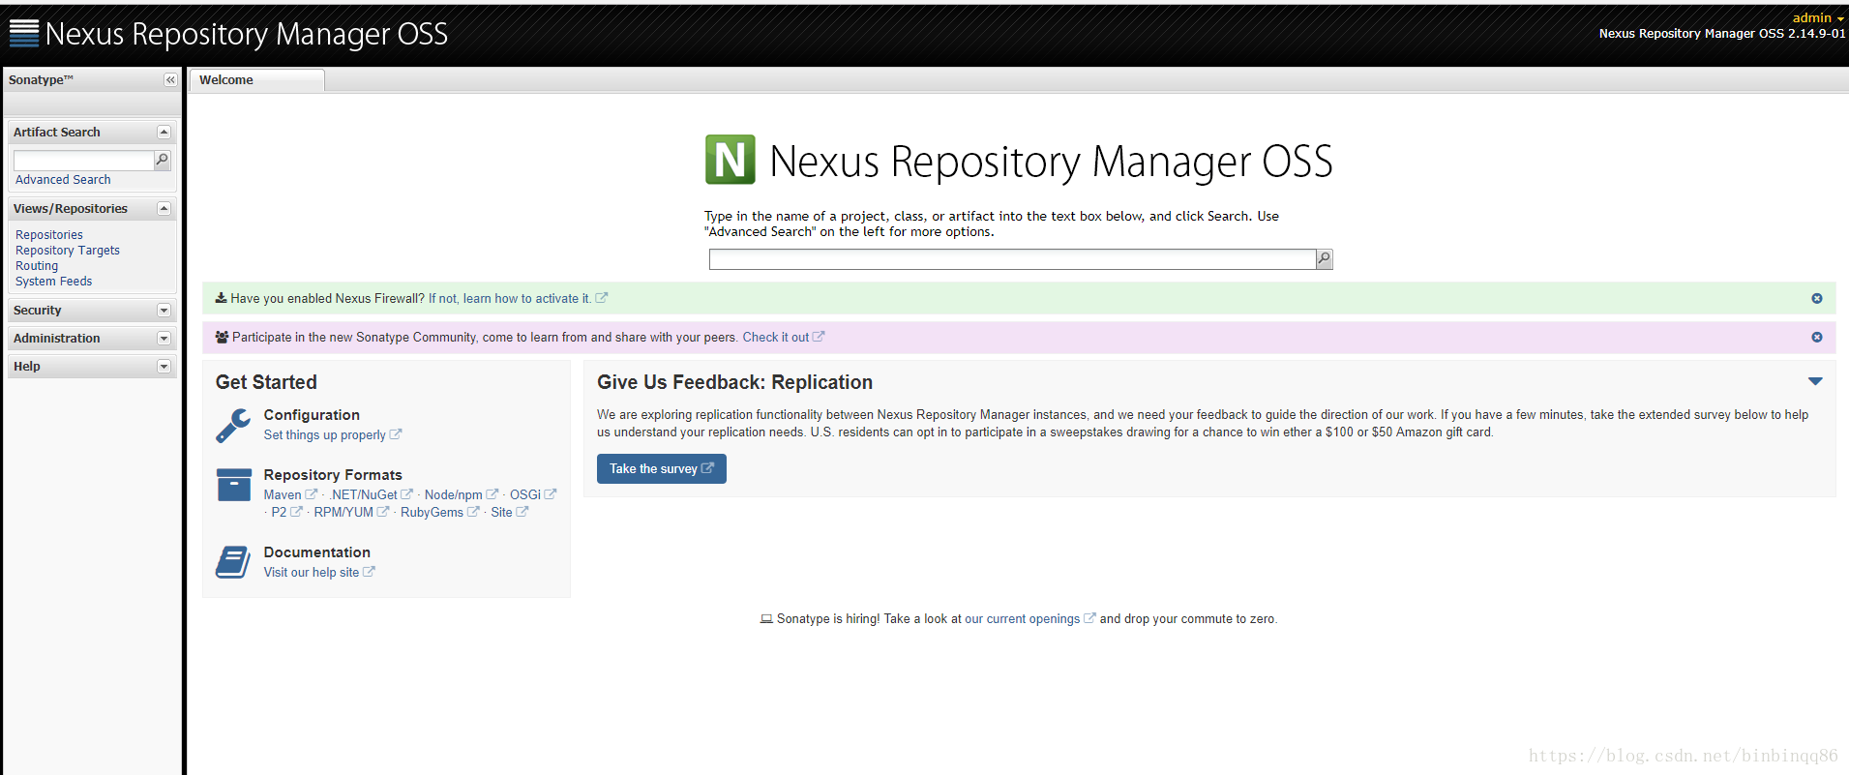Focus the main artifact search text box

(1011, 259)
